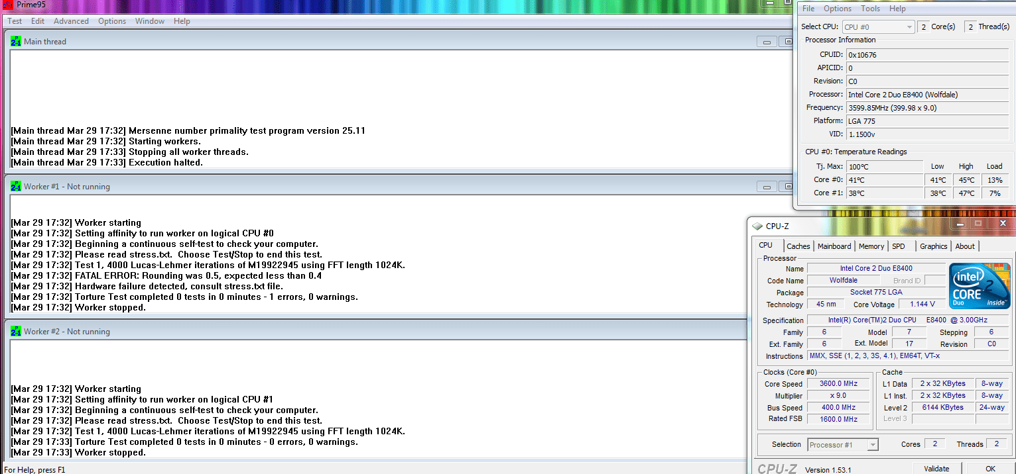The height and width of the screenshot is (474, 1016).
Task: Open the Tools menu in temperature monitor
Action: click(870, 9)
